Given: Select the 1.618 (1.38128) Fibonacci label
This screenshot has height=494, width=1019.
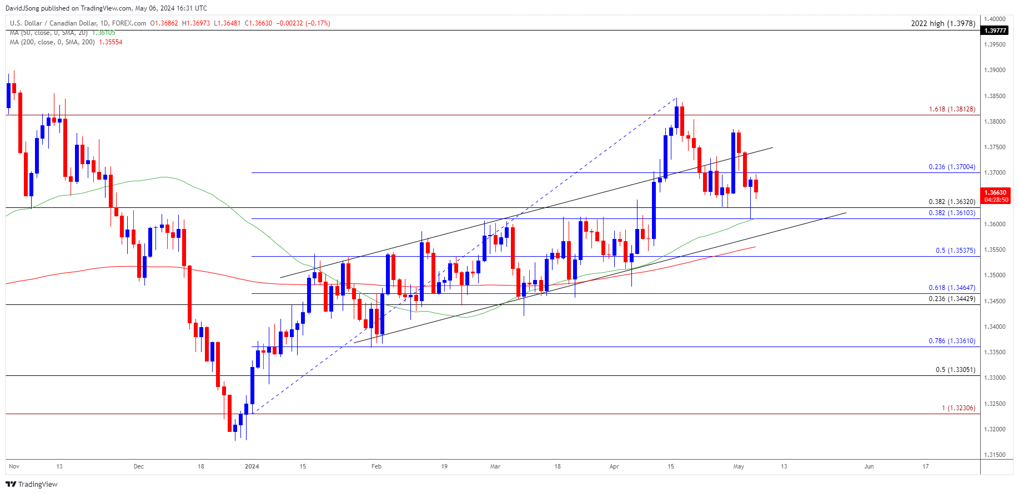Looking at the screenshot, I should point(952,109).
